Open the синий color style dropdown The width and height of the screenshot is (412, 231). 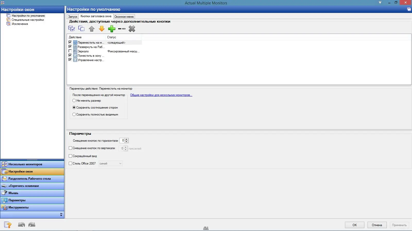(111, 163)
